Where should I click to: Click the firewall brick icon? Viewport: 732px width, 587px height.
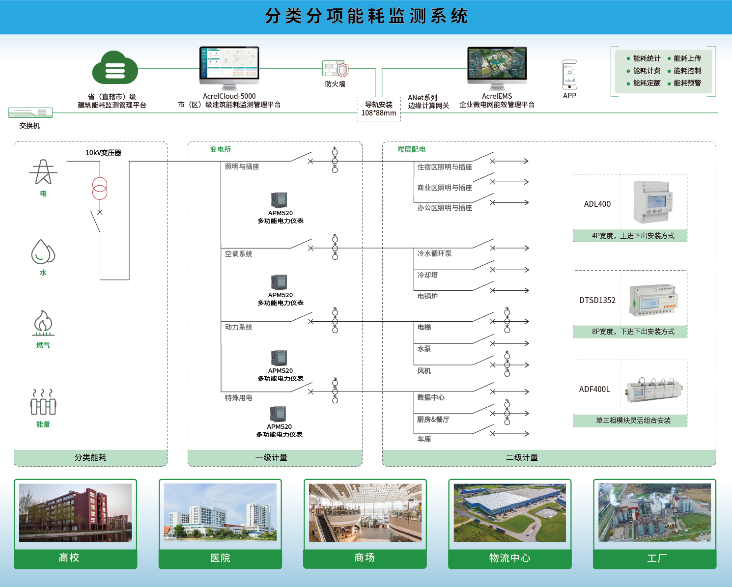(x=335, y=68)
